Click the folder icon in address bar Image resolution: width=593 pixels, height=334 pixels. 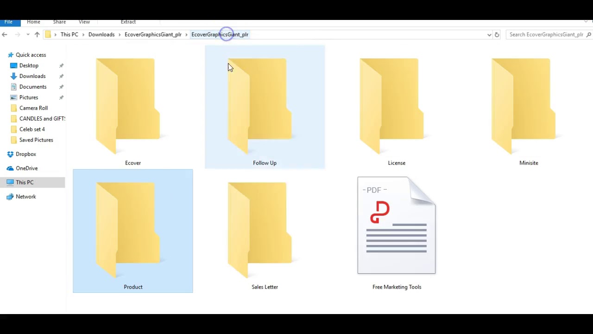tap(48, 34)
